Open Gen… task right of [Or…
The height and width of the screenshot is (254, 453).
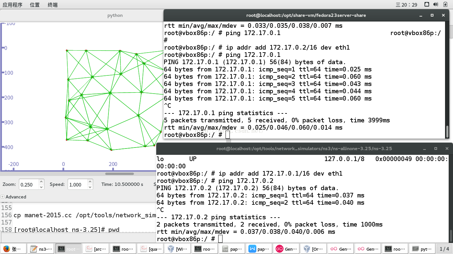click(341, 249)
